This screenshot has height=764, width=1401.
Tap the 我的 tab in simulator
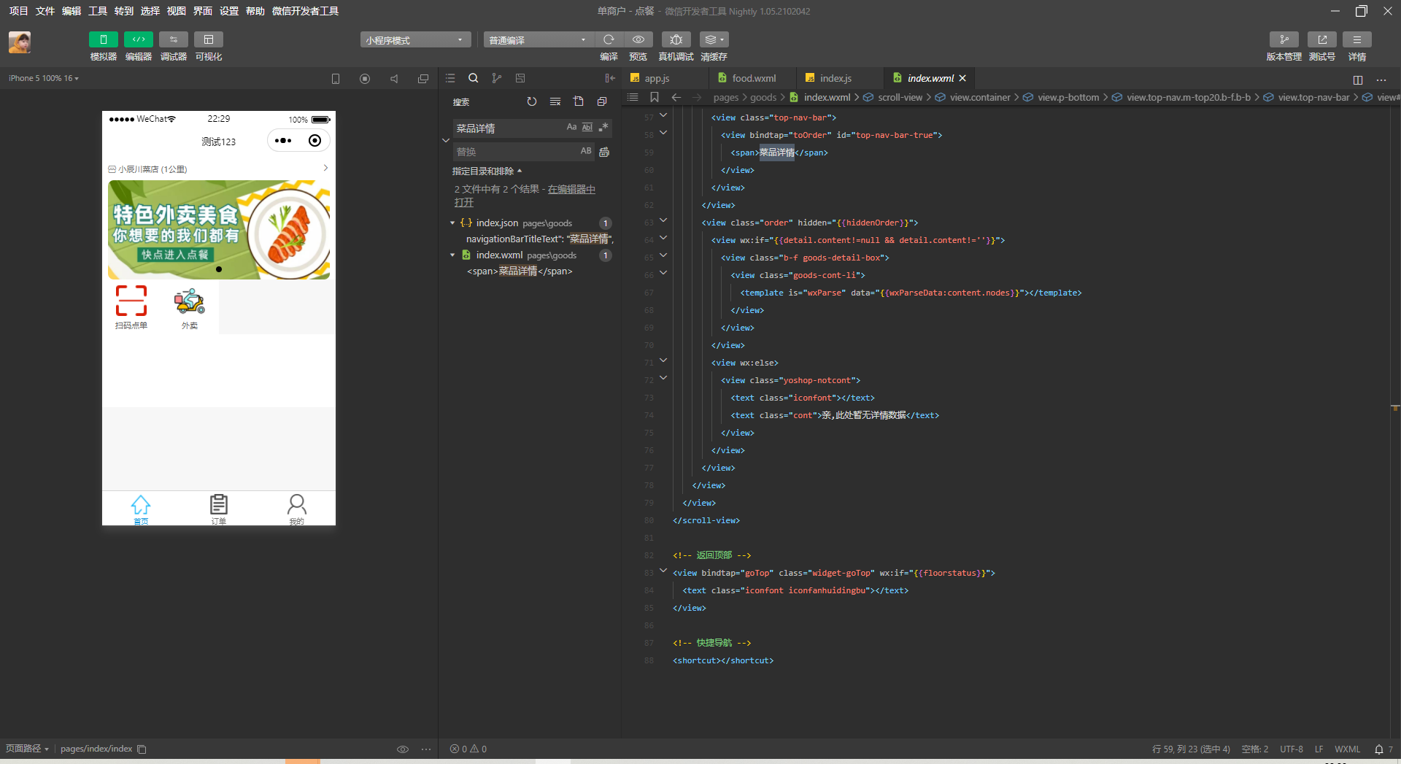[296, 509]
